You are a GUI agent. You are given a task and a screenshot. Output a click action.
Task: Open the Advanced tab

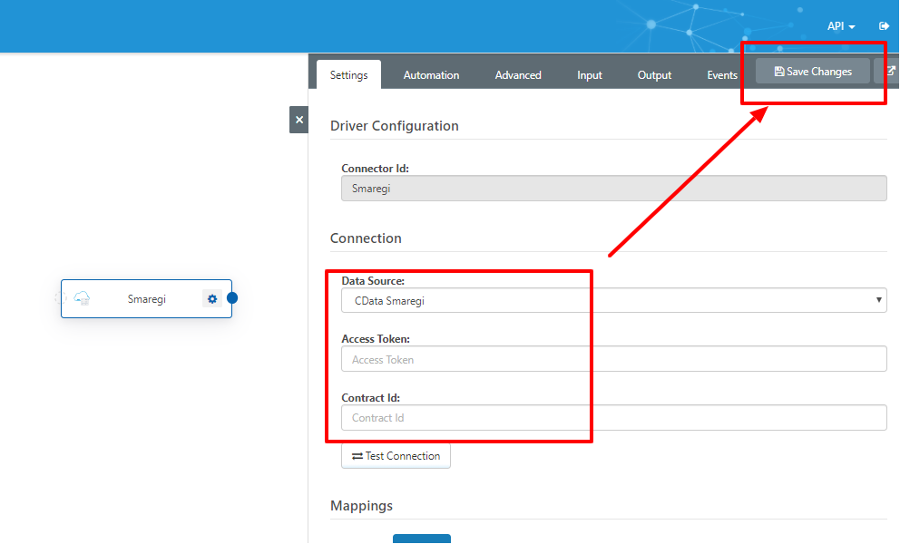(x=518, y=75)
